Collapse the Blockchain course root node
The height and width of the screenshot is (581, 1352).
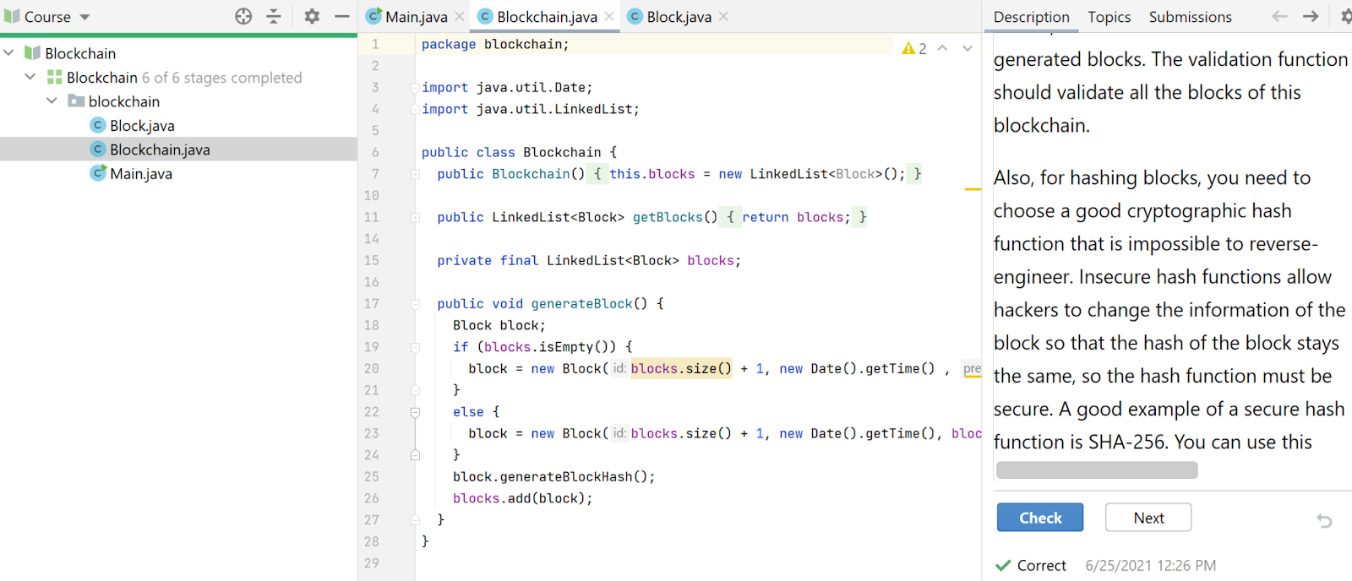coord(9,53)
